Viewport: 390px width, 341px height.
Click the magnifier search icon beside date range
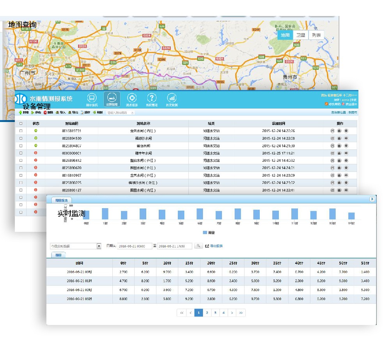click(x=199, y=246)
